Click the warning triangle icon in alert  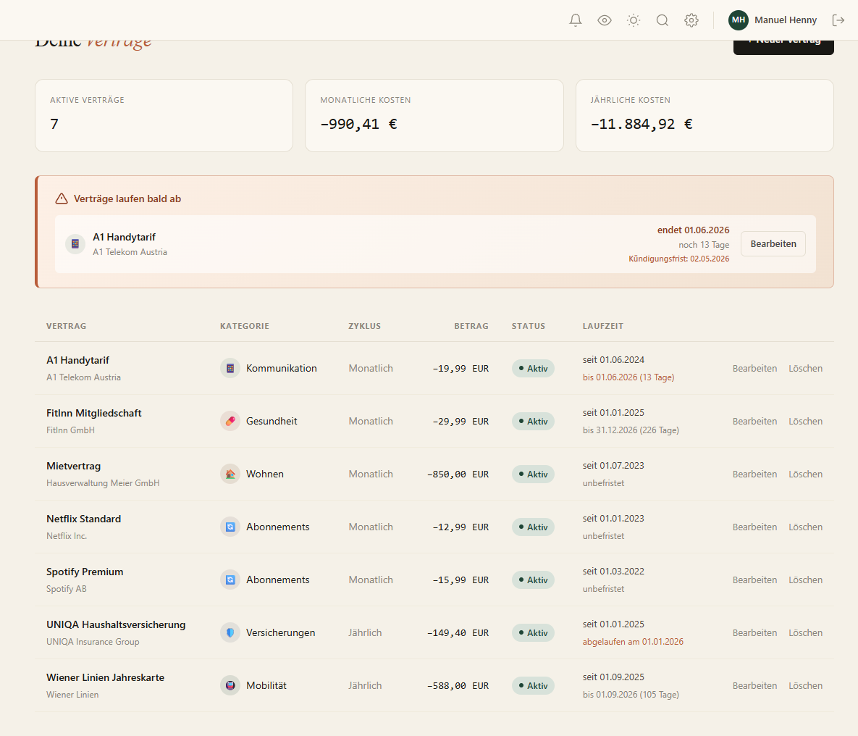(x=62, y=198)
